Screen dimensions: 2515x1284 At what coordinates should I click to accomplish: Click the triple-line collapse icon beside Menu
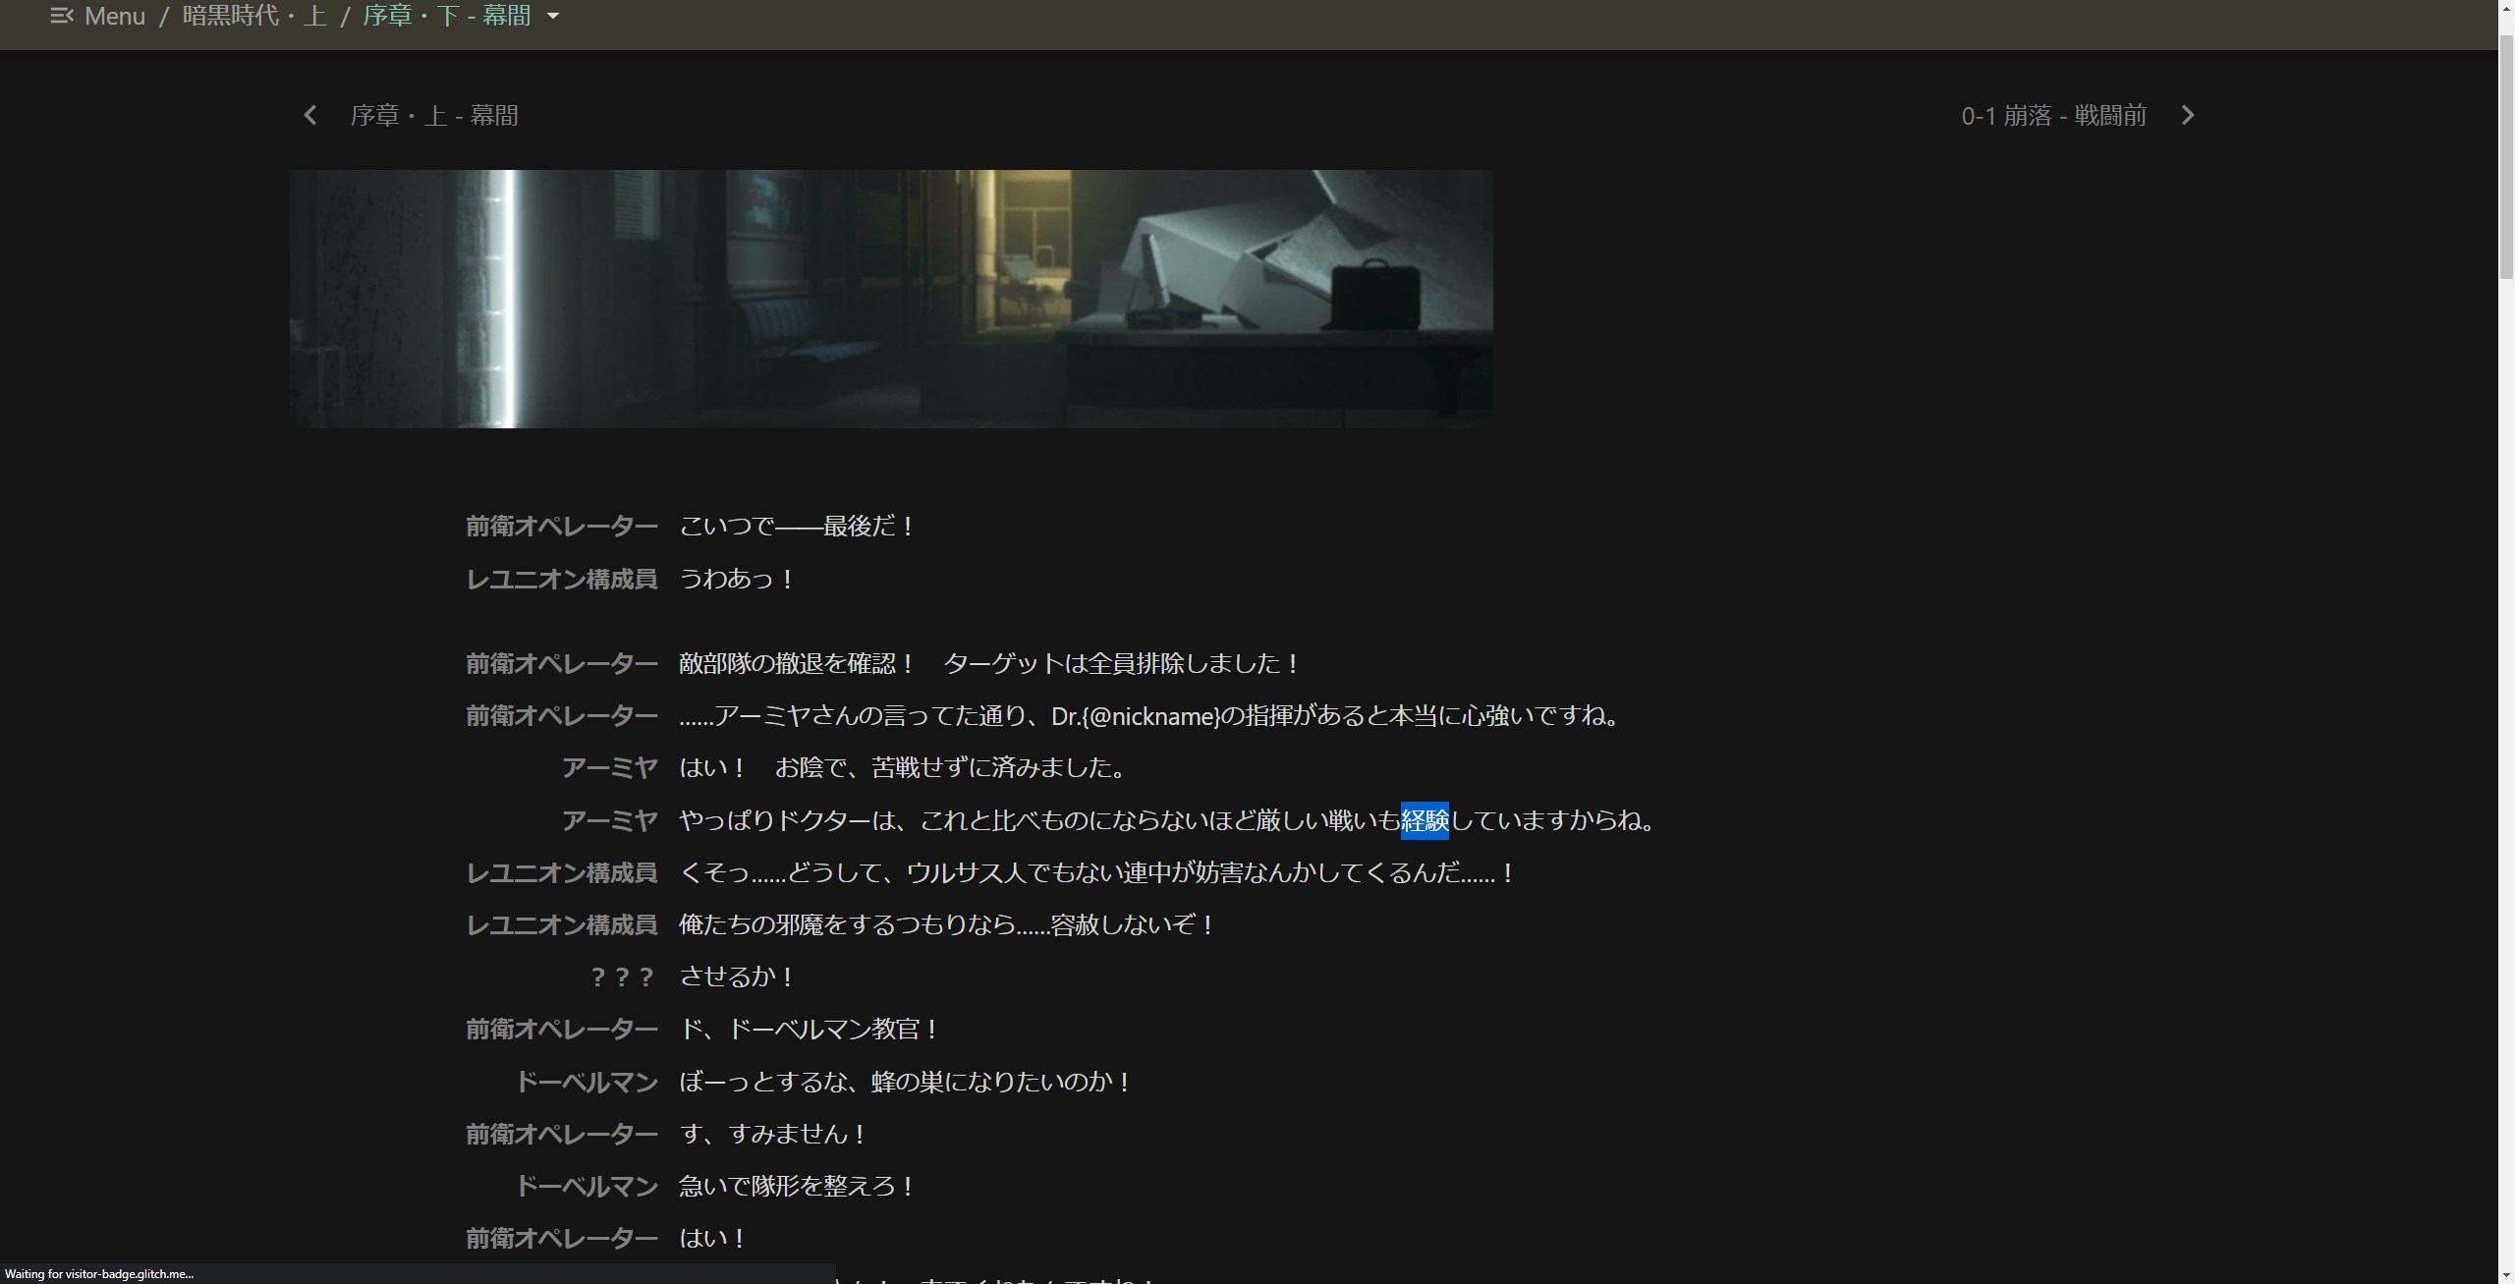coord(61,16)
